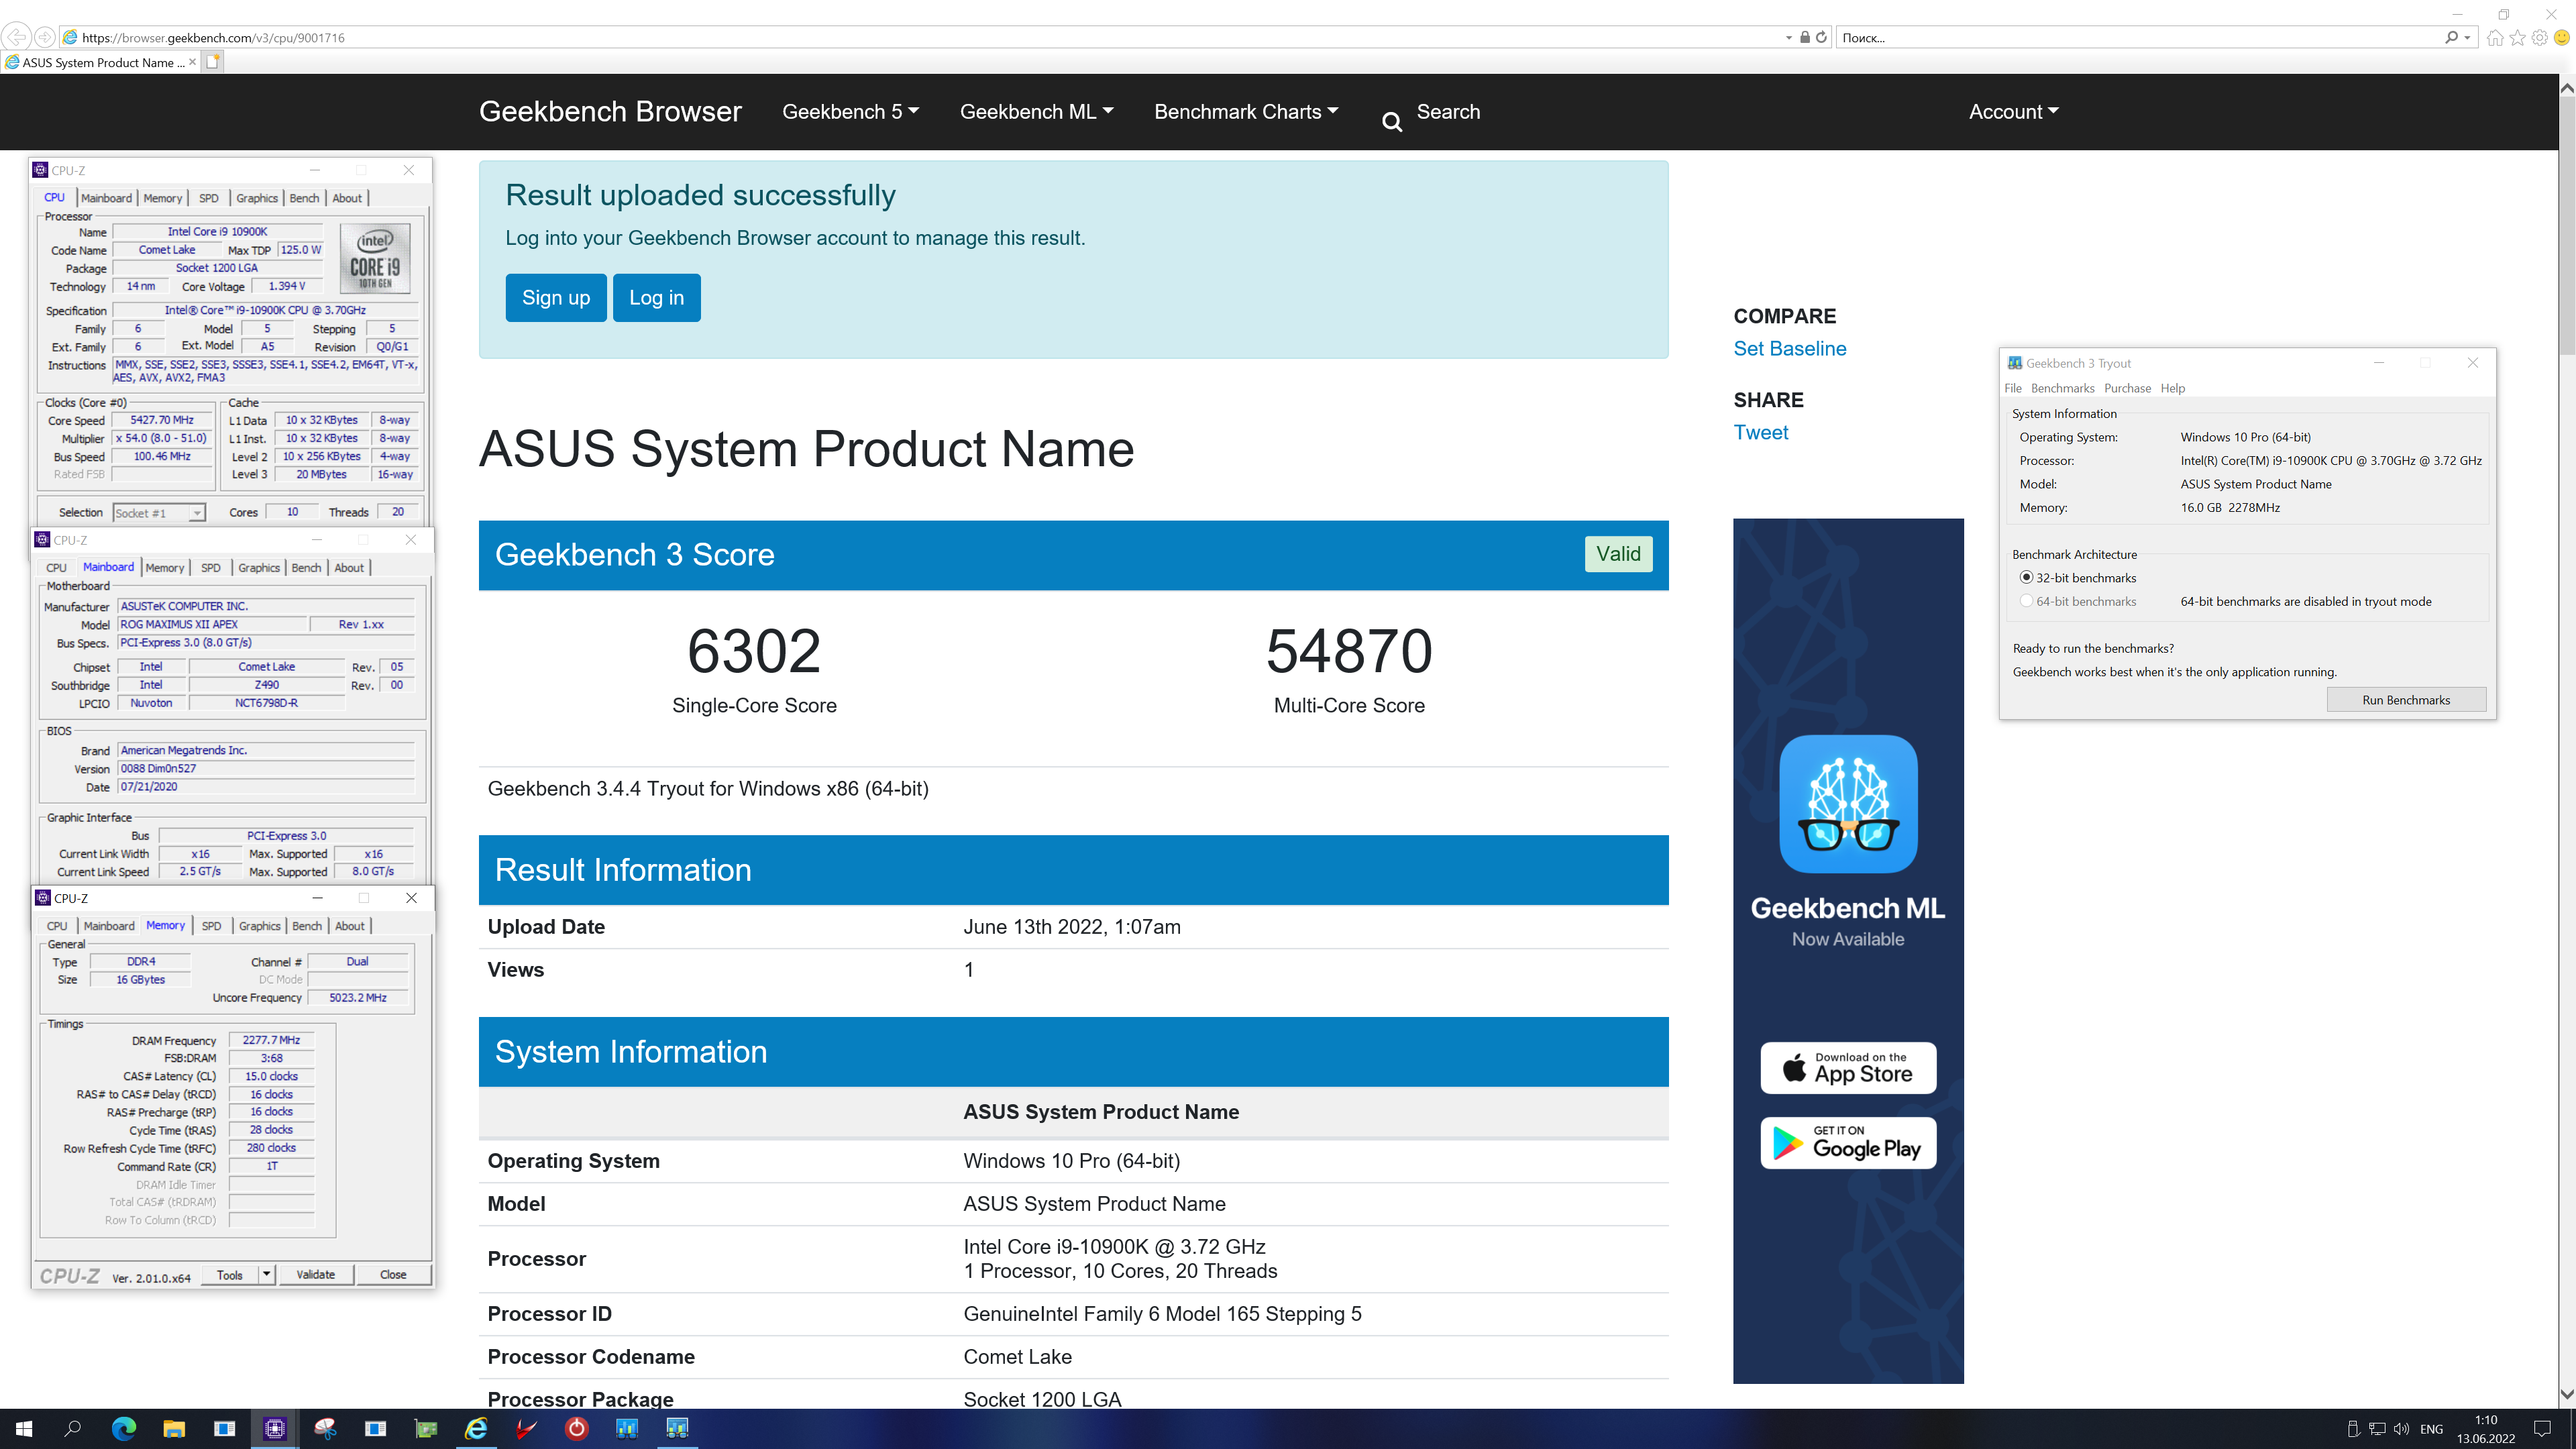Viewport: 2576px width, 1449px height.
Task: Click the magnifier in the Поиск box
Action: [2451, 37]
